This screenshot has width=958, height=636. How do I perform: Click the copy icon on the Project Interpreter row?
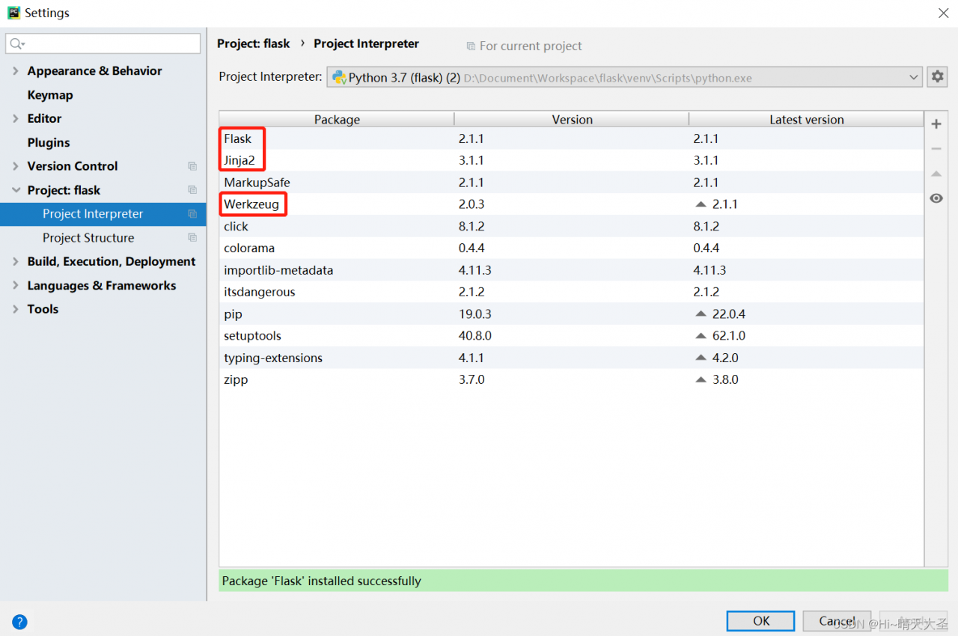192,214
